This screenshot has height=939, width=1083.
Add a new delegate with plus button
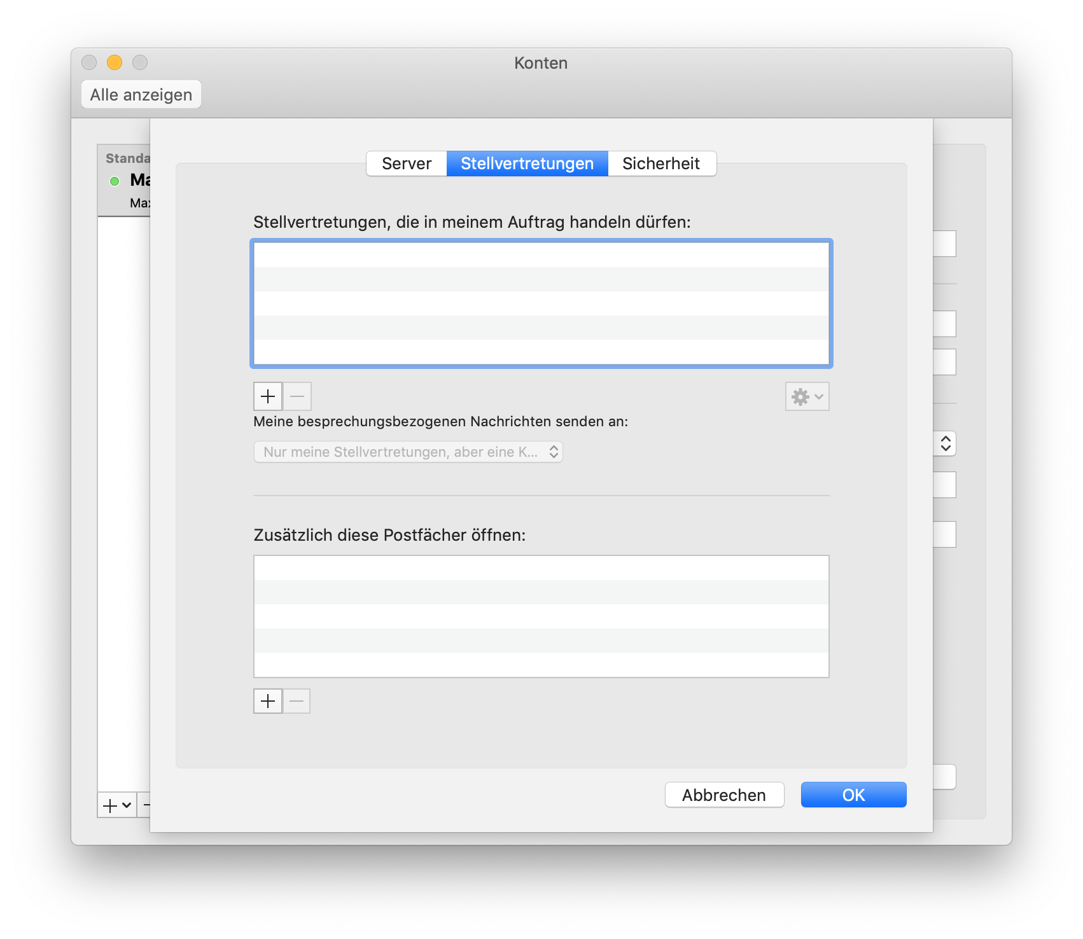(x=268, y=396)
